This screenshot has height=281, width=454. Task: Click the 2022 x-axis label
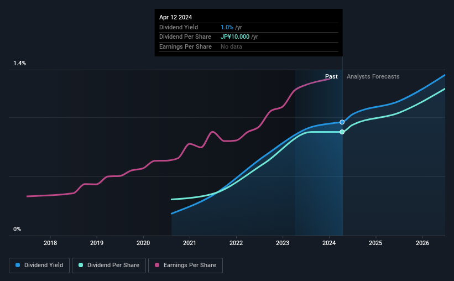(236, 243)
